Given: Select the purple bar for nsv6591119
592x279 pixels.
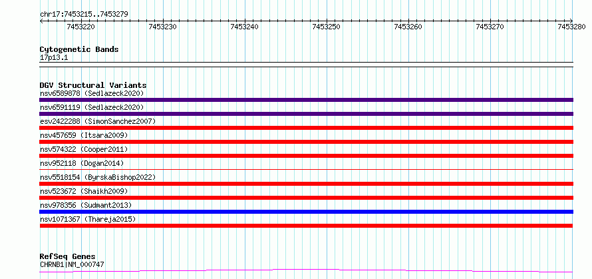Looking at the screenshot, I should coord(306,114).
